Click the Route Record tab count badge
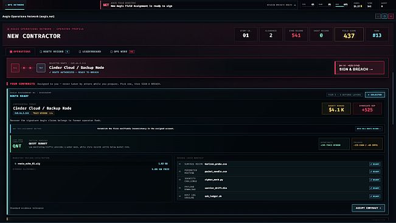Screen dimensions: 396x223 (67, 52)
